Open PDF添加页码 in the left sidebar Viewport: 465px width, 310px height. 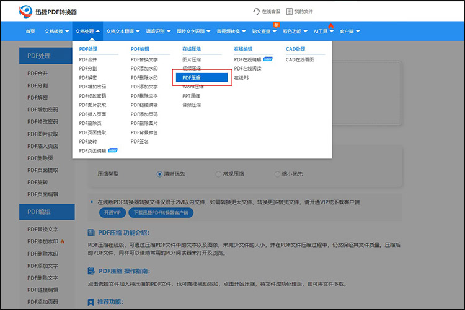point(43,302)
